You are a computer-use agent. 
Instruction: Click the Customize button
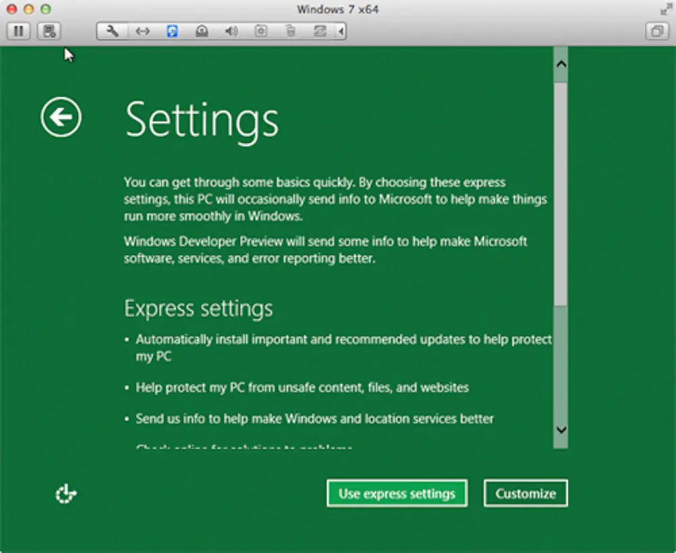[x=525, y=494]
